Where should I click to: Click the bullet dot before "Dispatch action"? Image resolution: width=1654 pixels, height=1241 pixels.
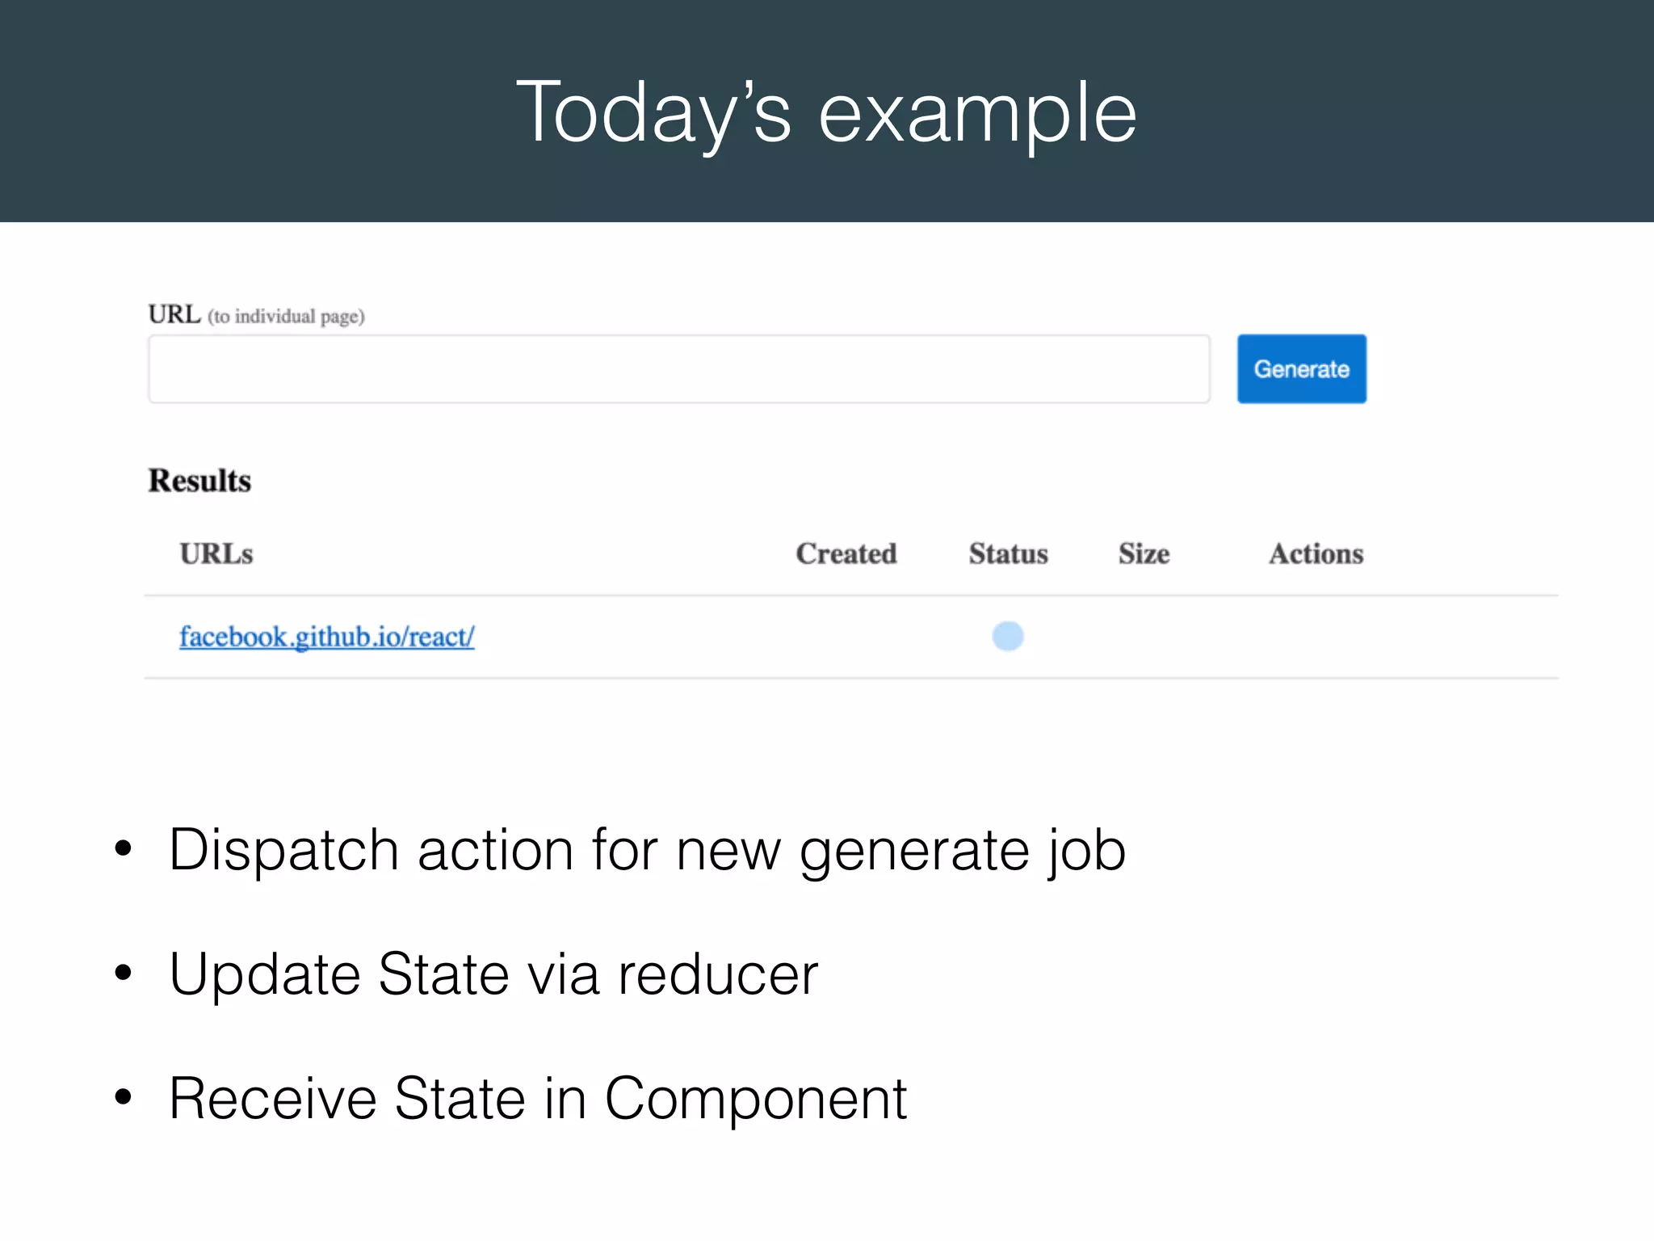123,848
